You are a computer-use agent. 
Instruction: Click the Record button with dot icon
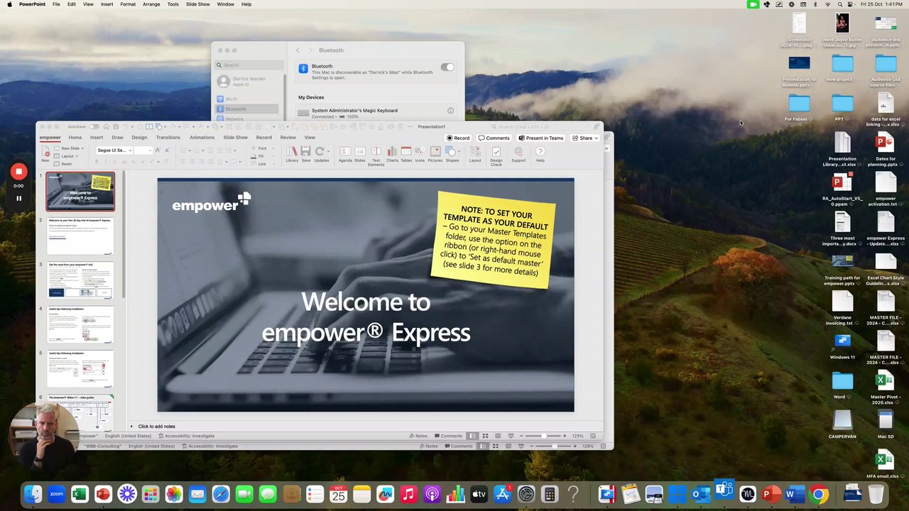458,138
